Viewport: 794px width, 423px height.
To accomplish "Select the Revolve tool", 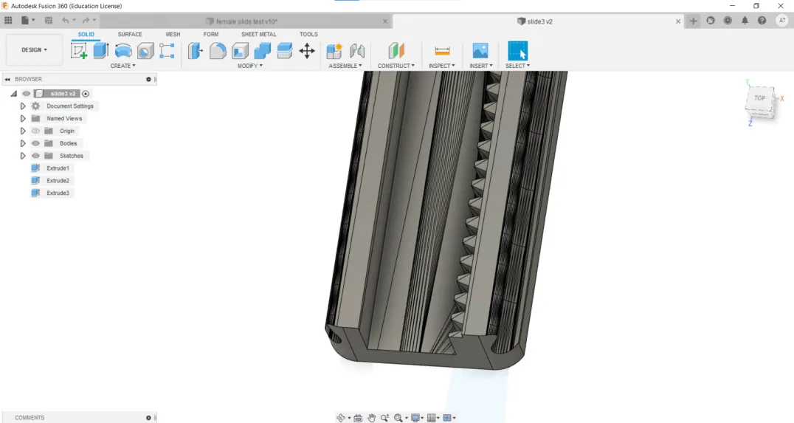I will 123,51.
